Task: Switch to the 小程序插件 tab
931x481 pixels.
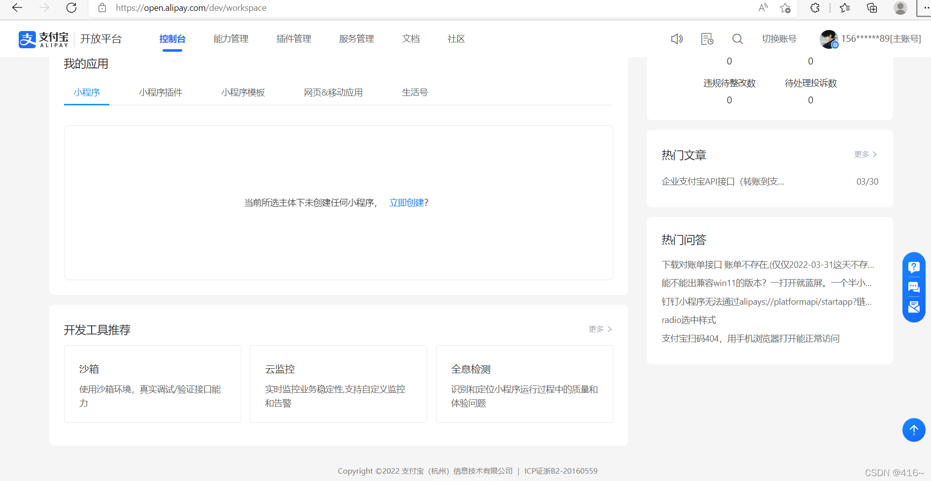Action: pyautogui.click(x=160, y=93)
